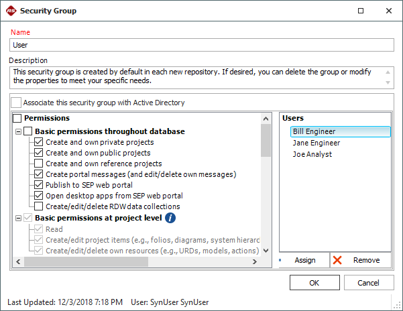The width and height of the screenshot is (403, 311).
Task: Collapse Basic permissions throughout database node
Action: (17, 131)
